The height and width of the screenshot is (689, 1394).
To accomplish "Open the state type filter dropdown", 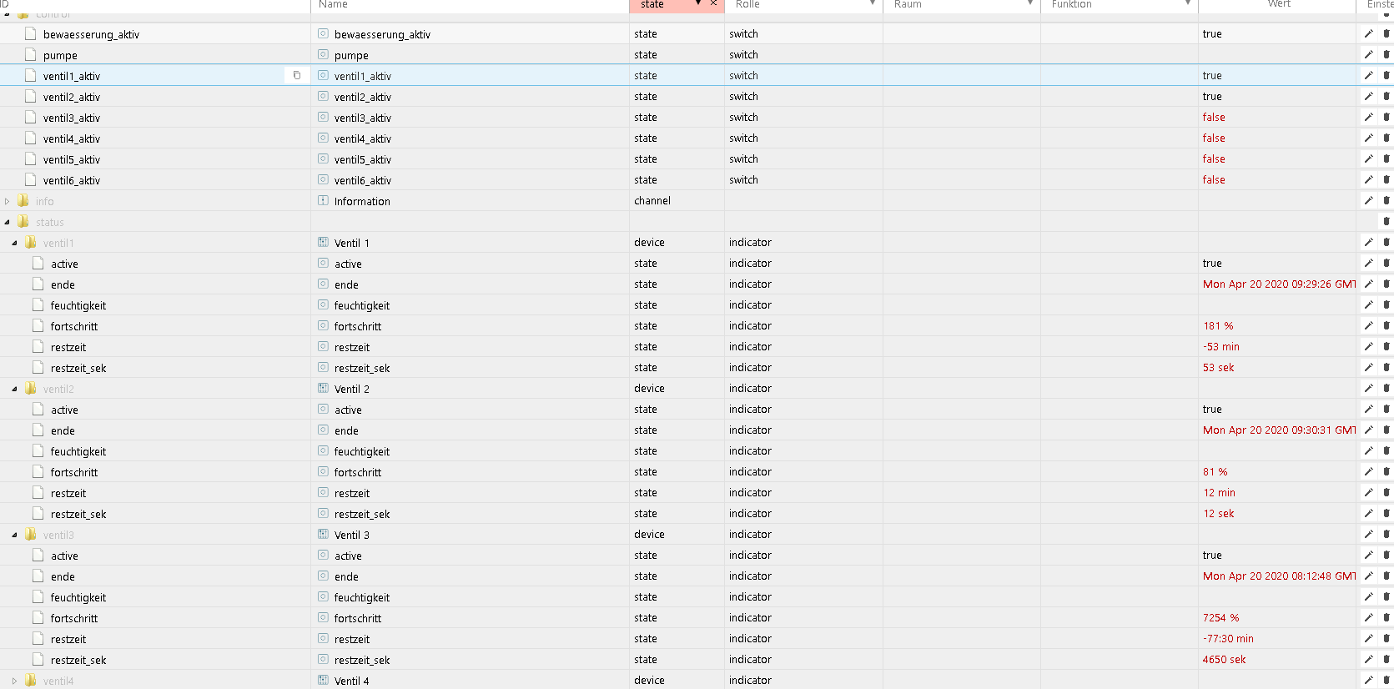I will pyautogui.click(x=698, y=4).
